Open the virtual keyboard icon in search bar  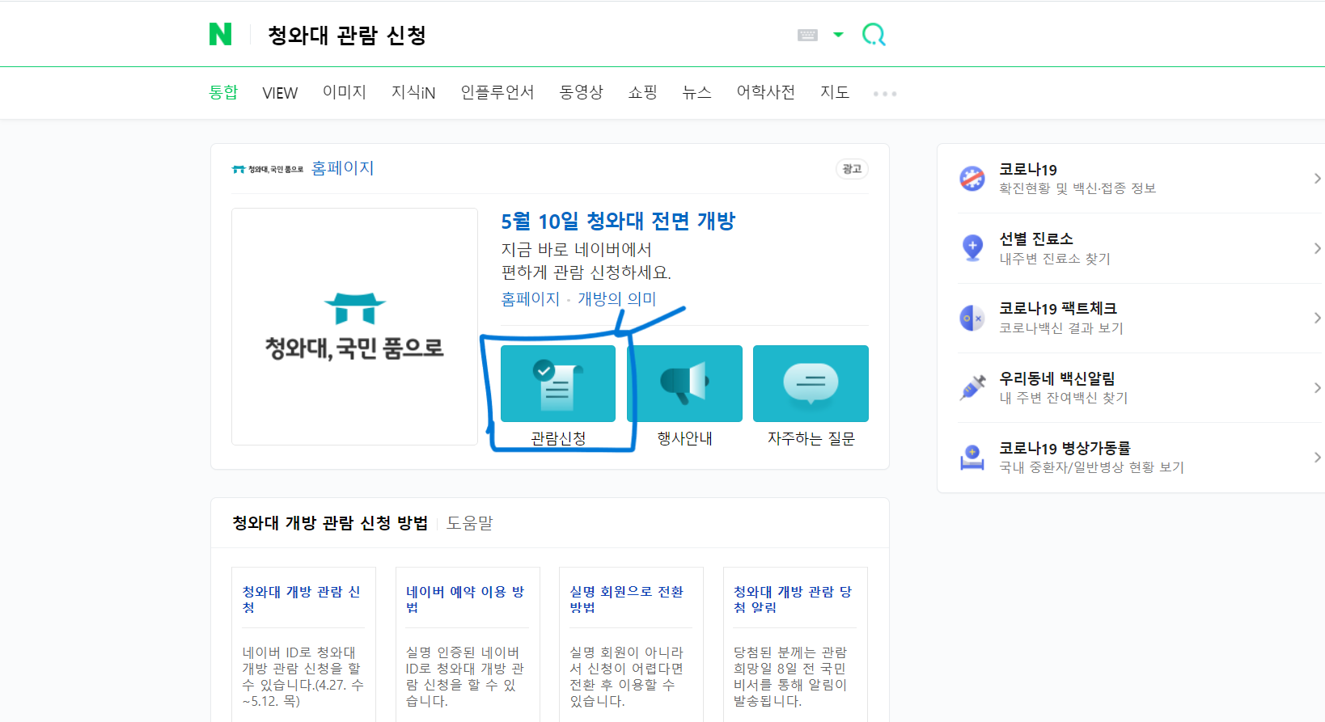[x=807, y=35]
